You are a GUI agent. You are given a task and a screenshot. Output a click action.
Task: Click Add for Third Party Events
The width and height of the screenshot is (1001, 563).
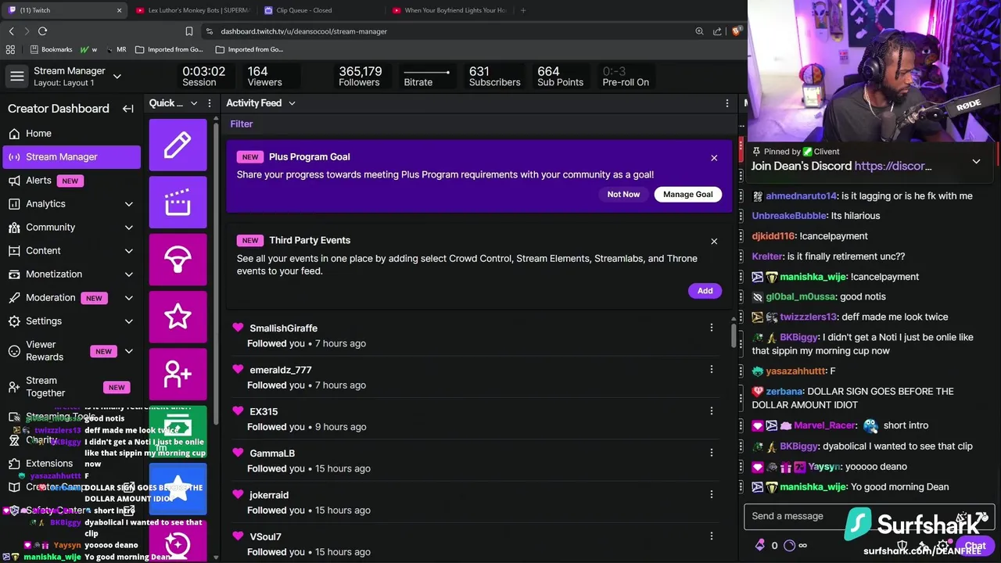click(x=705, y=290)
